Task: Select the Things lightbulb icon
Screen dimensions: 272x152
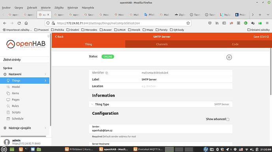Action: (8, 81)
